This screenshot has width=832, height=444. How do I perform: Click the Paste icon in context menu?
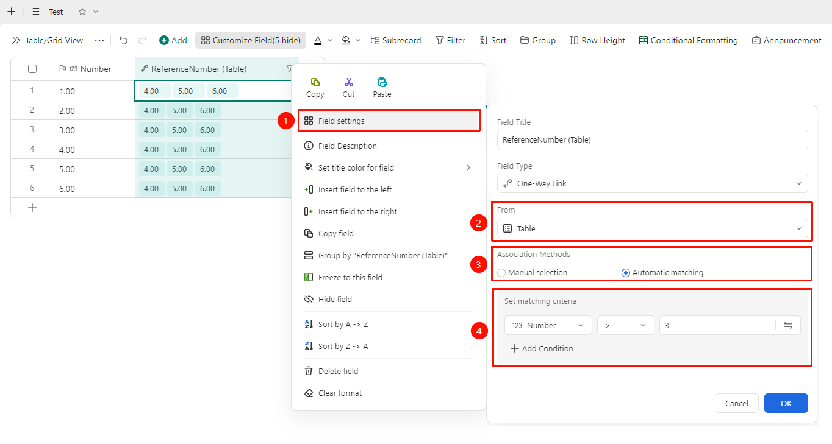point(382,82)
